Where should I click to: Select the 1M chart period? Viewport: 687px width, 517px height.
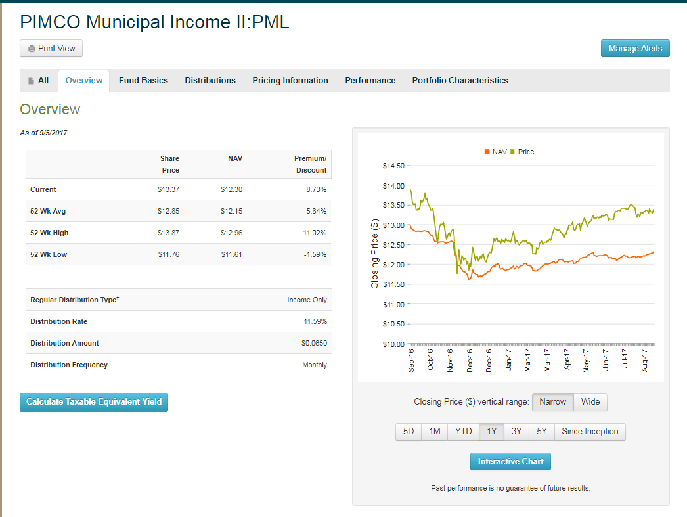(x=435, y=432)
